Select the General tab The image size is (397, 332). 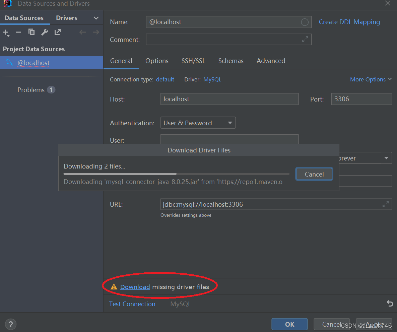(121, 61)
